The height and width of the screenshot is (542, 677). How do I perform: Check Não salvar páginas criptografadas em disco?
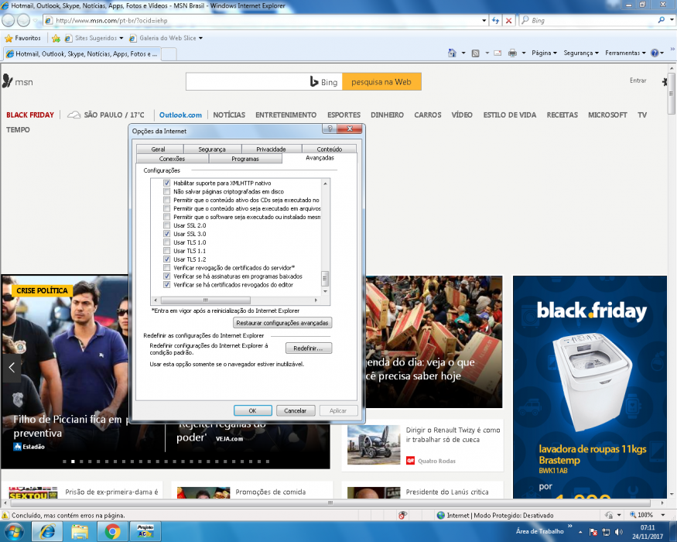(166, 191)
